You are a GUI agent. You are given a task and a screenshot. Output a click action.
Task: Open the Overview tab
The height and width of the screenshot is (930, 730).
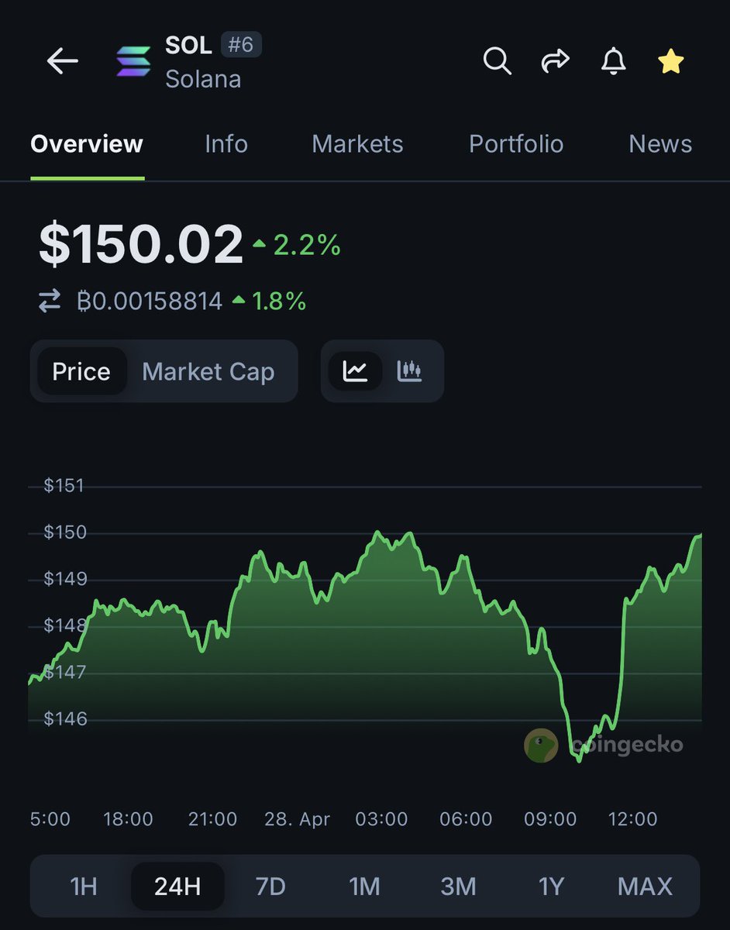87,144
